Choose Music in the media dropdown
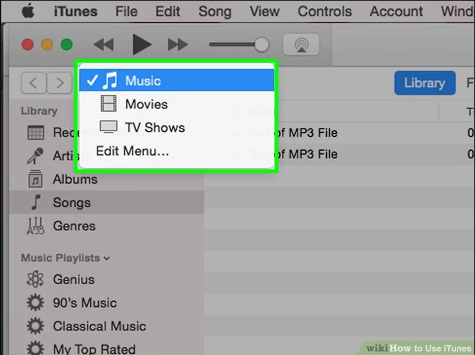Viewport: 475px width, 355px height. click(x=177, y=80)
